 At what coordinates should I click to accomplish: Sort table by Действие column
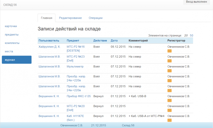click(x=100, y=40)
